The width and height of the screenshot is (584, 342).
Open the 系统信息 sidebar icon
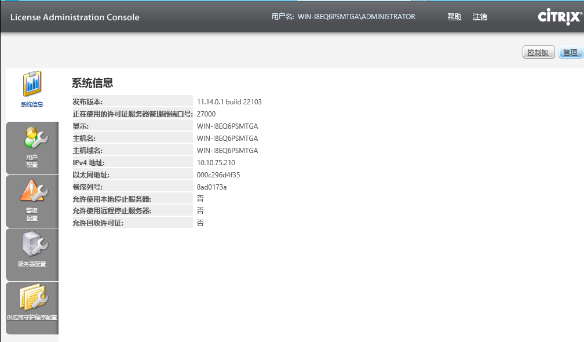(x=32, y=84)
